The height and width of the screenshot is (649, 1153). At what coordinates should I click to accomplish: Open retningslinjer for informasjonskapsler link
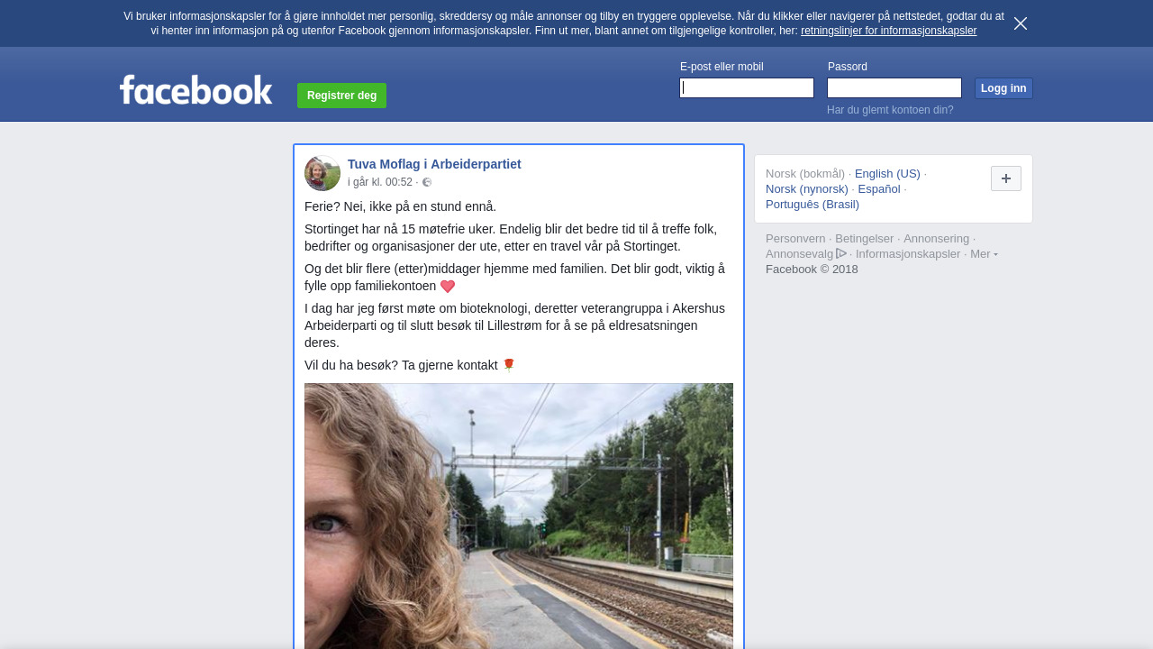click(x=888, y=31)
